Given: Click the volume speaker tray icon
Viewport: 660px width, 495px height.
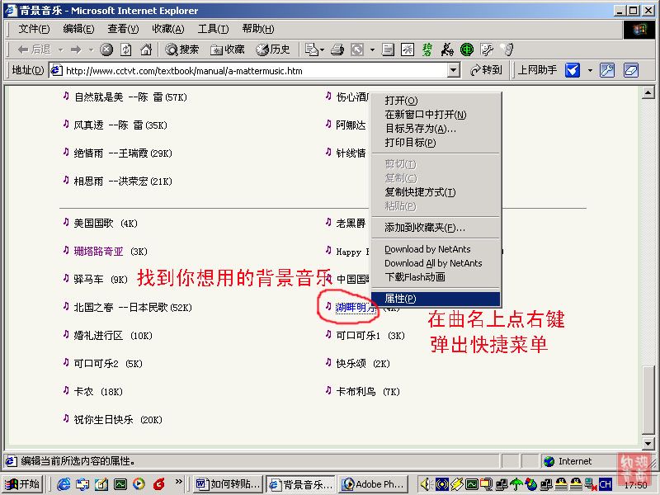Looking at the screenshot, I should tap(427, 484).
